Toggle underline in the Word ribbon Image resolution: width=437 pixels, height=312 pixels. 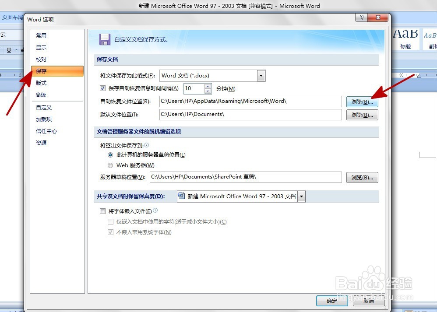[9, 50]
